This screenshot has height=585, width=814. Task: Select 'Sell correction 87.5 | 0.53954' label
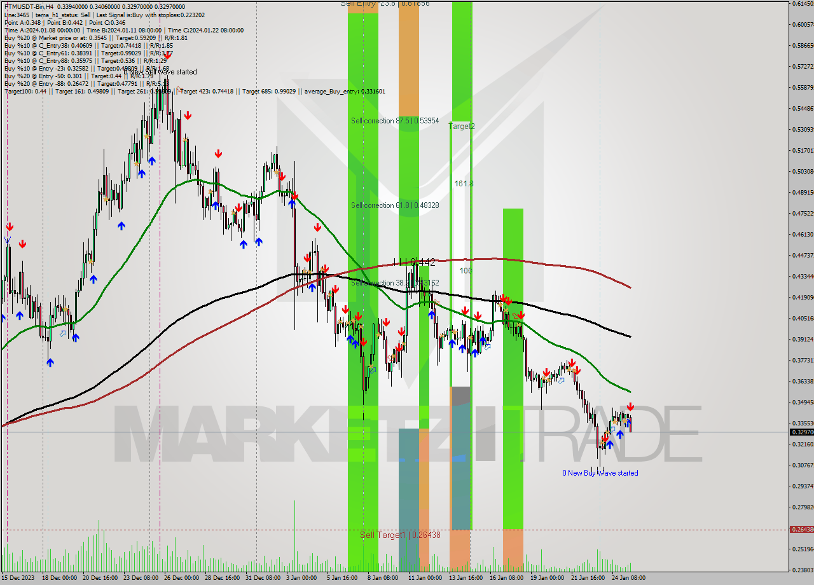tap(395, 121)
